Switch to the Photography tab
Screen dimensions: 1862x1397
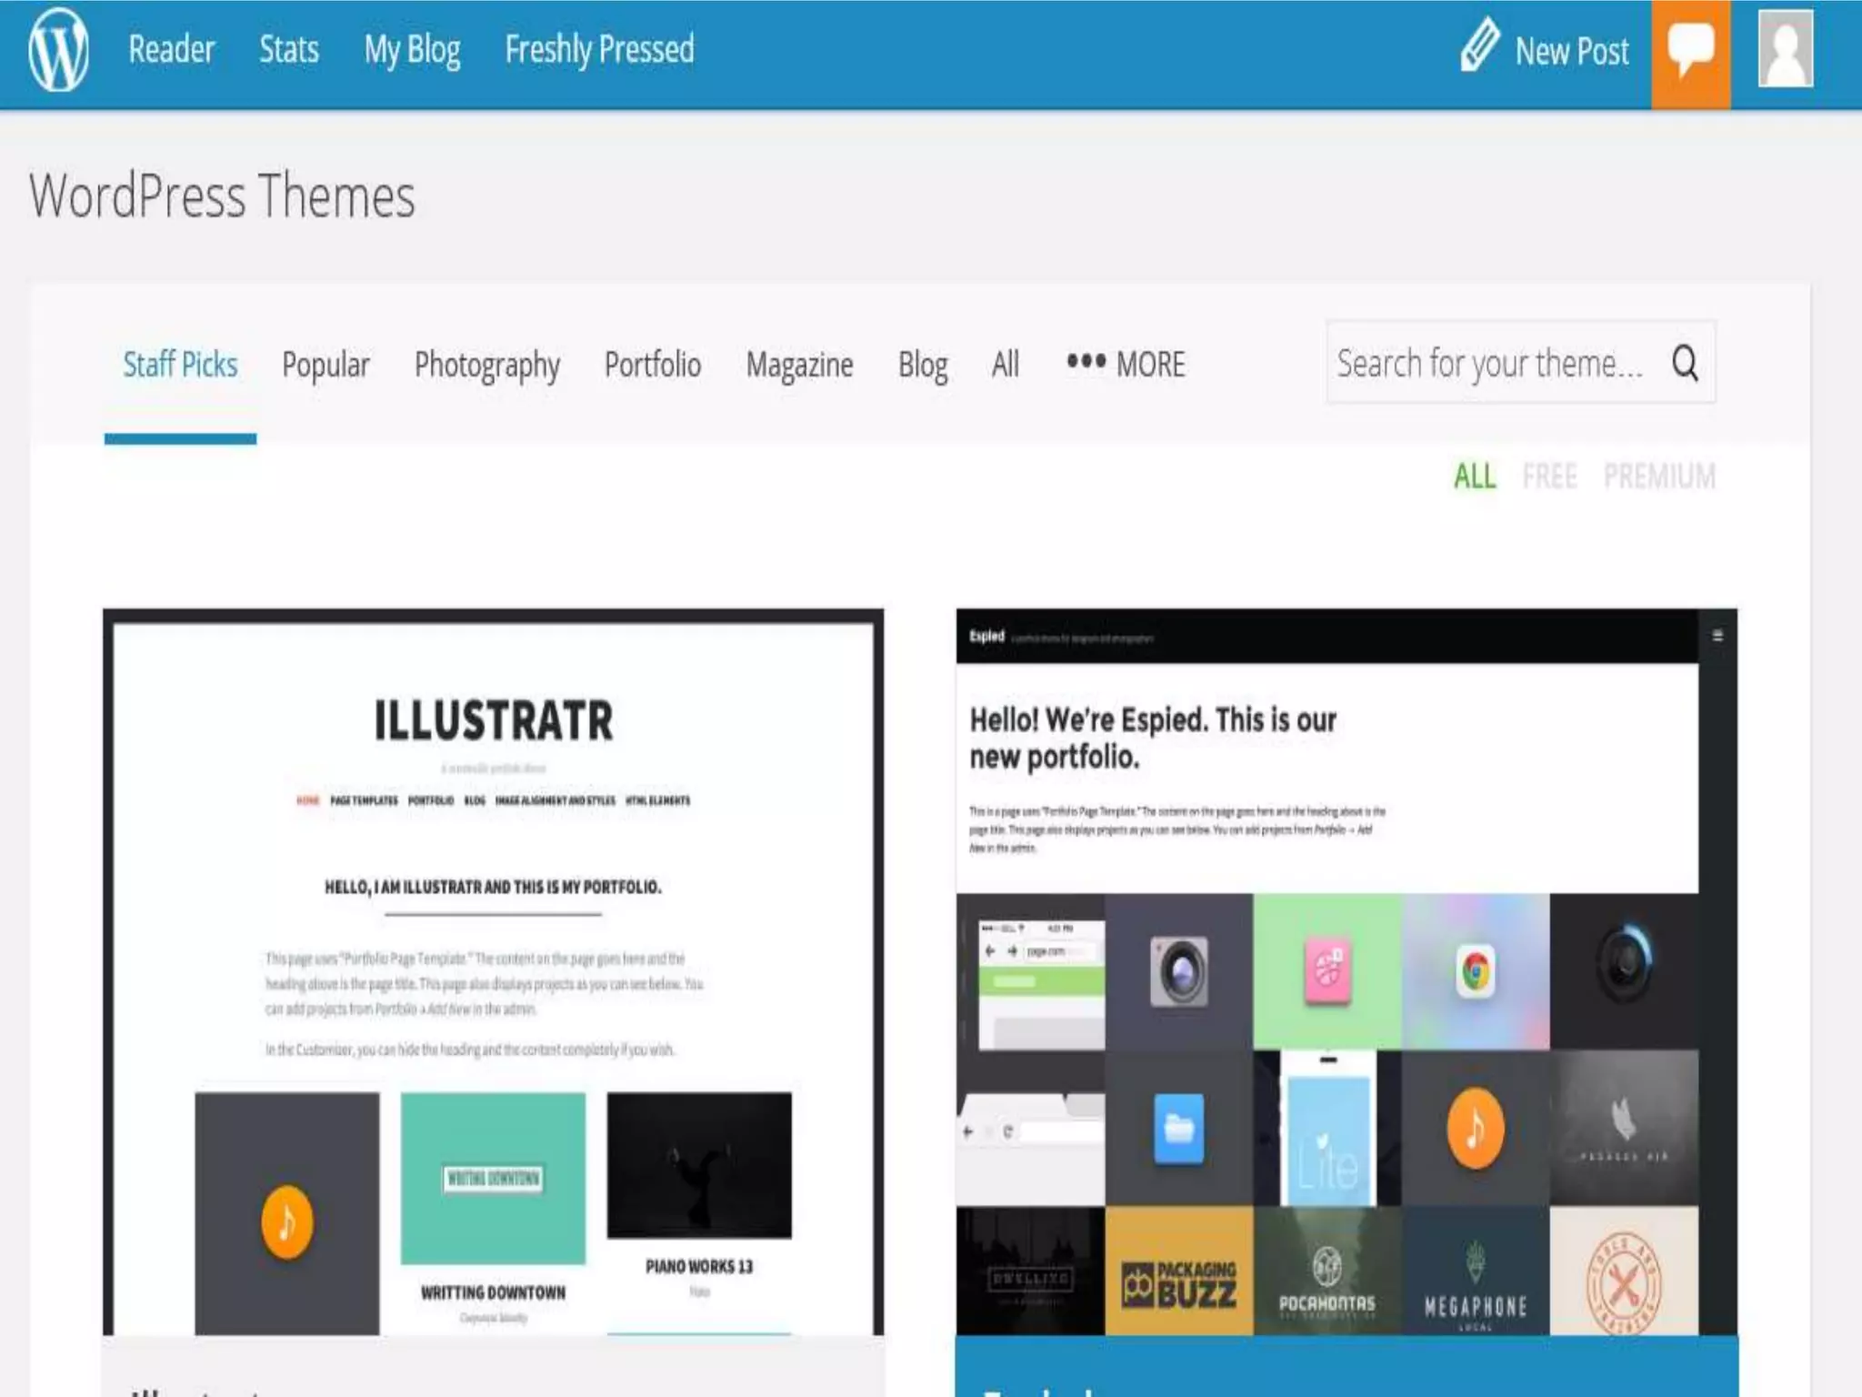[486, 365]
